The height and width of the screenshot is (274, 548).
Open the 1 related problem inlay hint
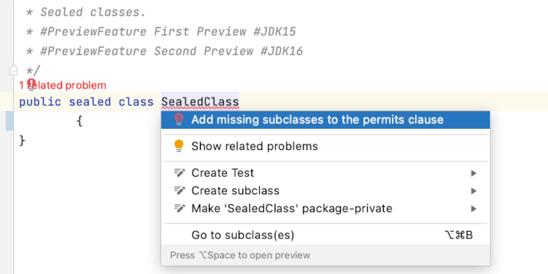(62, 86)
